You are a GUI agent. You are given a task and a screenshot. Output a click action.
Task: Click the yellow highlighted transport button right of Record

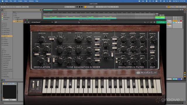coord(85,7)
